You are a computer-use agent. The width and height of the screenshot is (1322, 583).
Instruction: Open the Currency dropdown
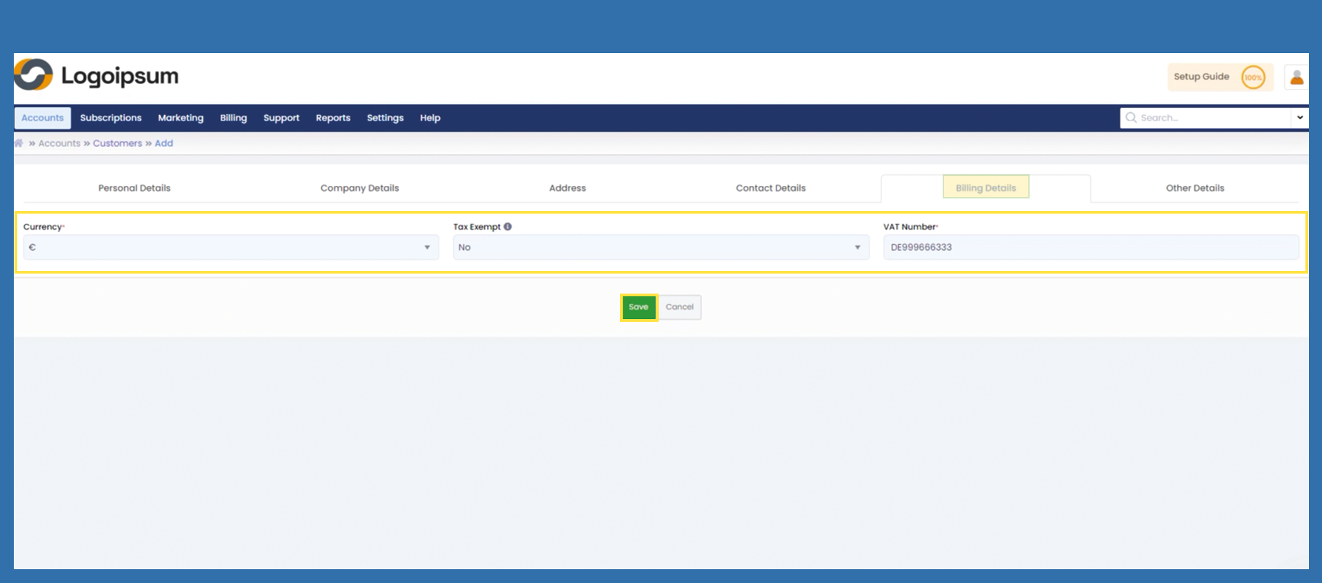[230, 247]
